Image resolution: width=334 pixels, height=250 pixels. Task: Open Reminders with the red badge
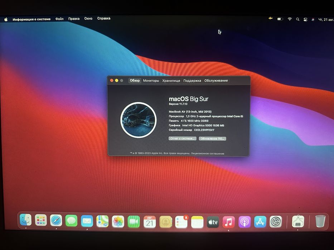181,222
